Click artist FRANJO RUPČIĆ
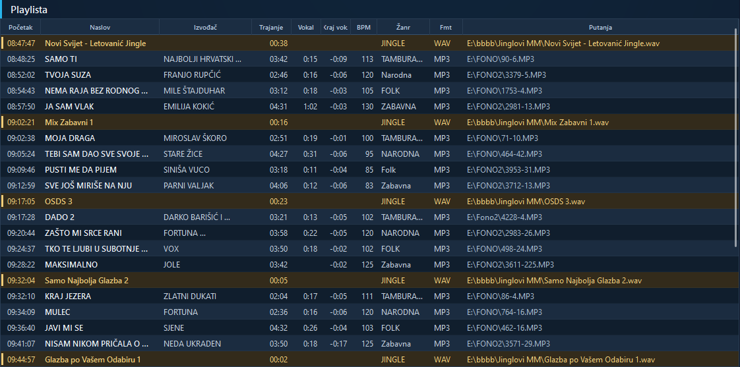This screenshot has width=740, height=367. point(192,75)
